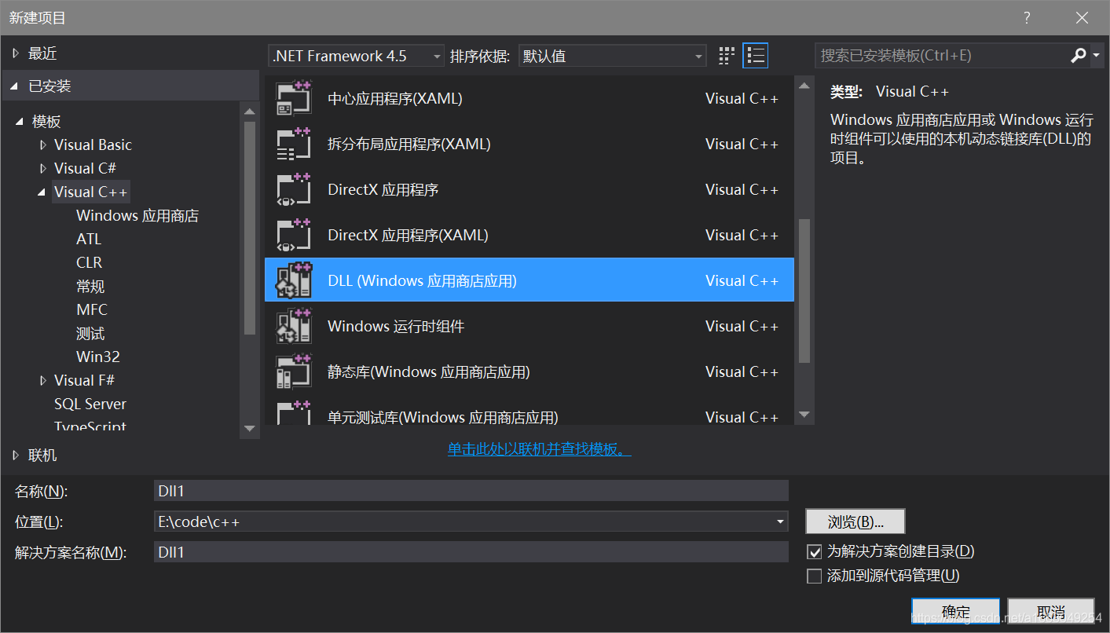Click the 位置 path text field
This screenshot has height=633, width=1110.
(x=462, y=521)
